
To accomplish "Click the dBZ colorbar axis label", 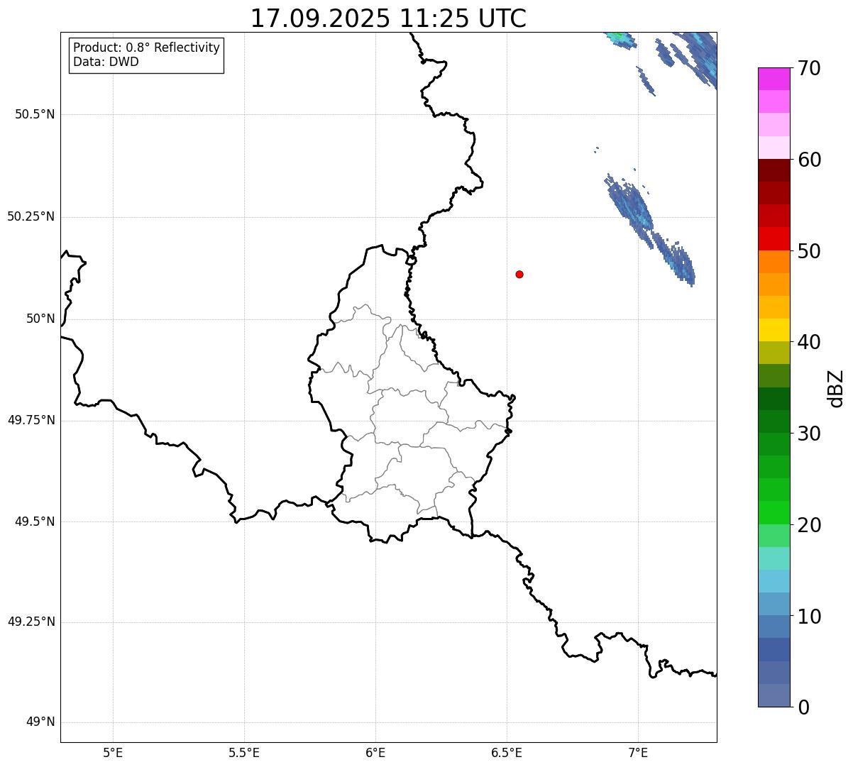I will [836, 388].
